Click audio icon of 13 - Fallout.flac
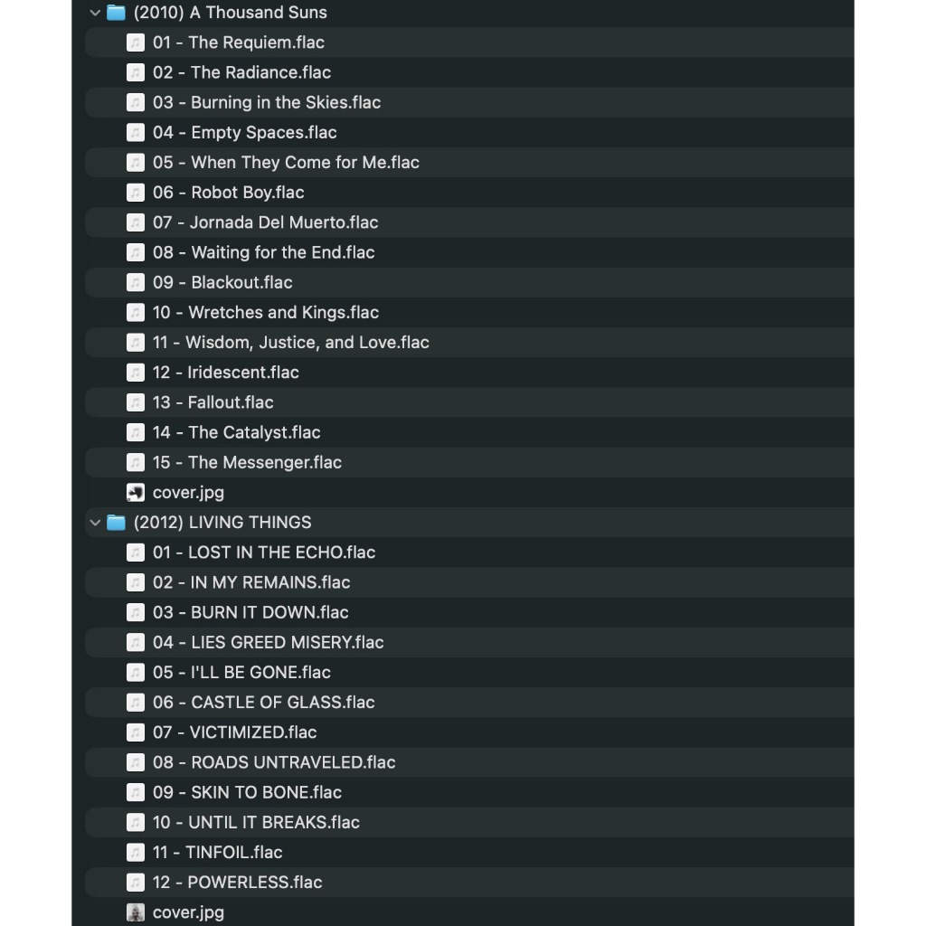Viewport: 926px width, 926px height. pos(136,402)
